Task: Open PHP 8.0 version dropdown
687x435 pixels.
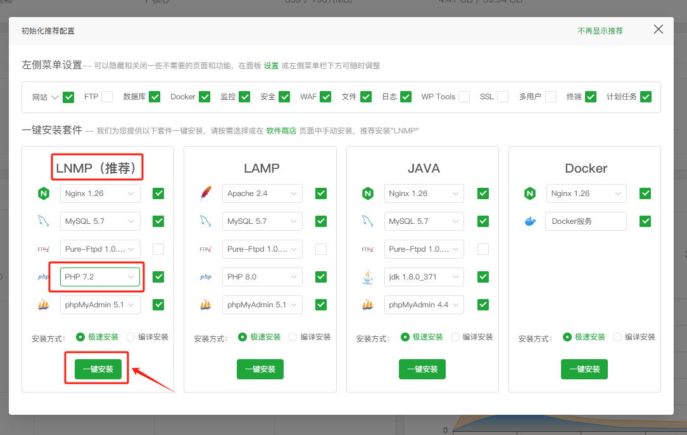Action: point(262,276)
